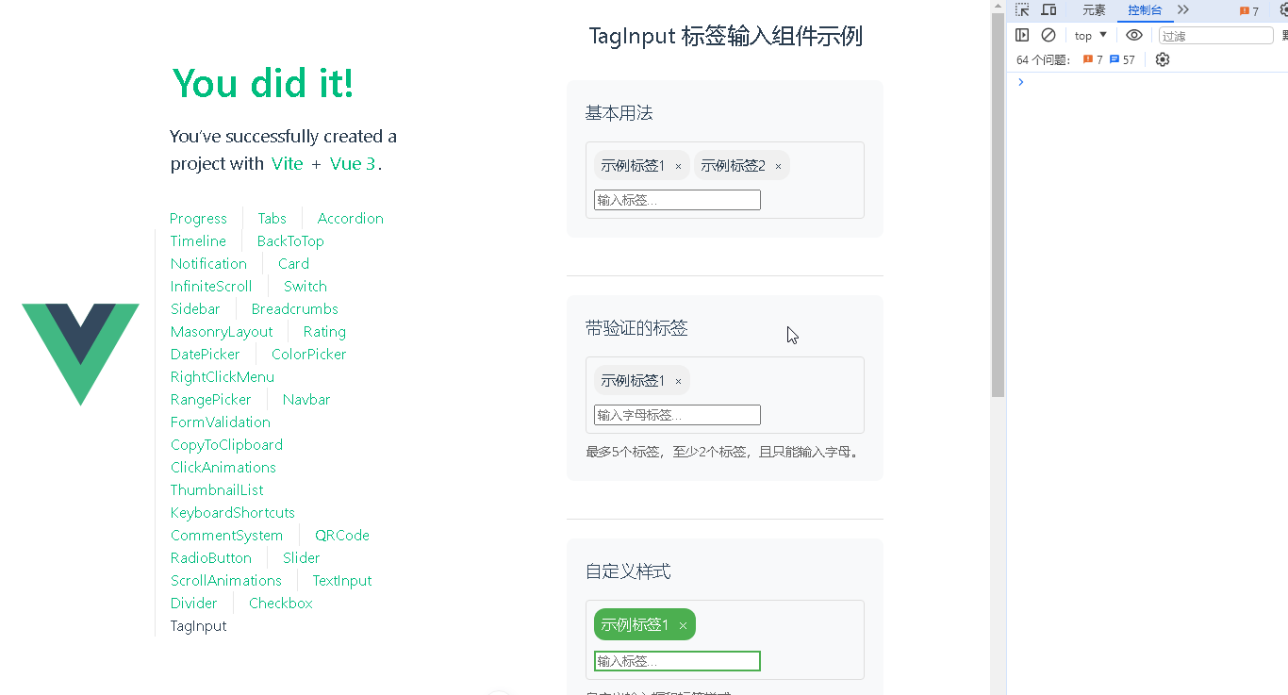This screenshot has height=695, width=1288.
Task: Open QRCode demo link
Action: pos(342,535)
